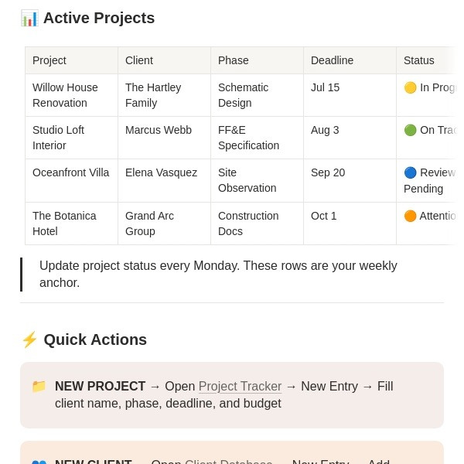The width and height of the screenshot is (464, 464).
Task: Select the Deadline column header
Action: coord(350,60)
